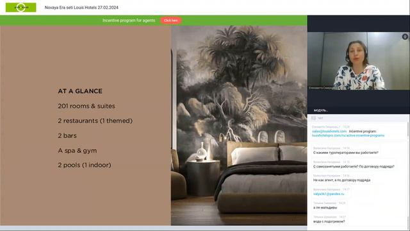The width and height of the screenshot is (410, 231).
Task: Click the '201 rooms & suites' slide line
Action: click(x=86, y=106)
